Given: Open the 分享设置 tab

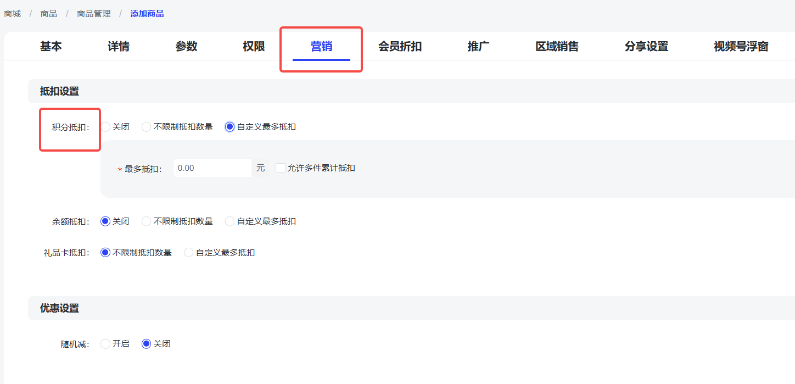Looking at the screenshot, I should (x=646, y=47).
